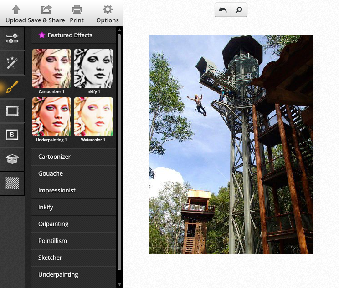Open the frames sidebar tab
The image size is (339, 288).
tap(12, 111)
